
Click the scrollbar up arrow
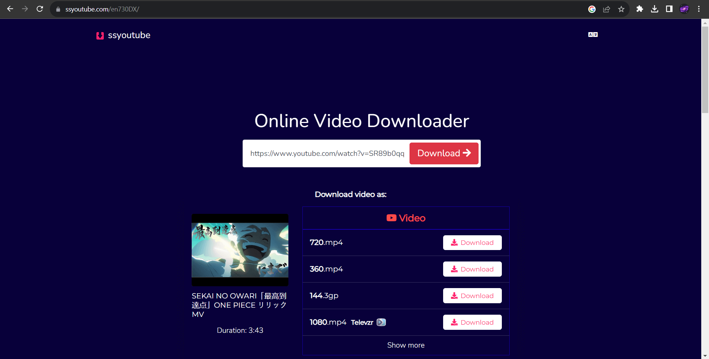point(705,23)
